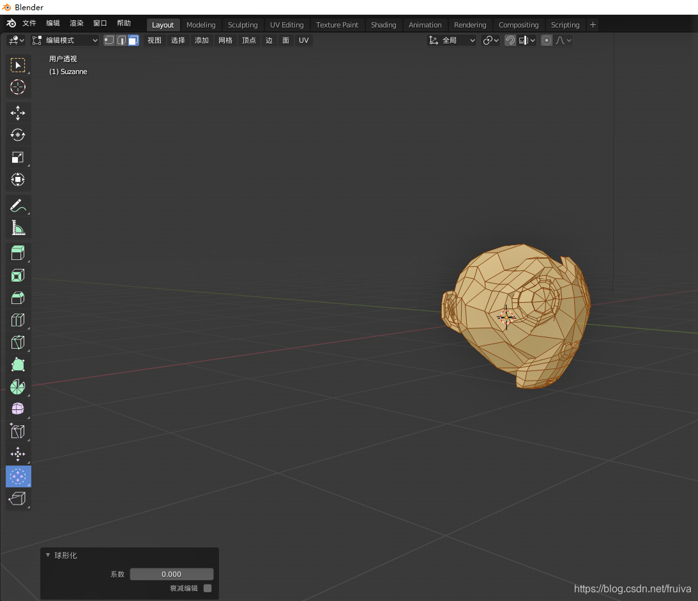The image size is (698, 601).
Task: Open the pivot point dropdown
Action: coord(491,40)
